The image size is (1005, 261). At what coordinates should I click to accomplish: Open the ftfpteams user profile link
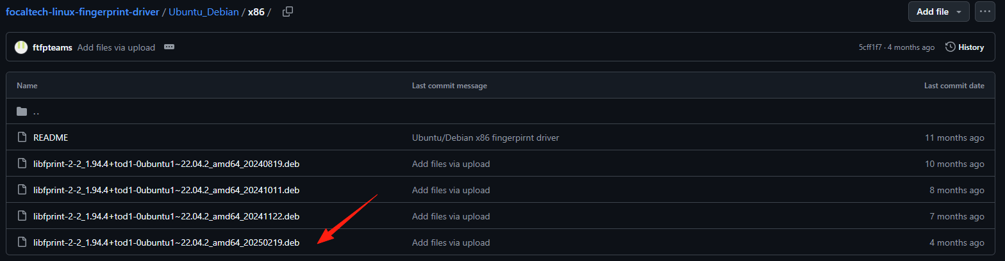pos(52,47)
